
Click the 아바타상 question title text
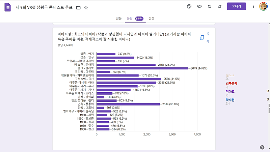[x=124, y=37]
